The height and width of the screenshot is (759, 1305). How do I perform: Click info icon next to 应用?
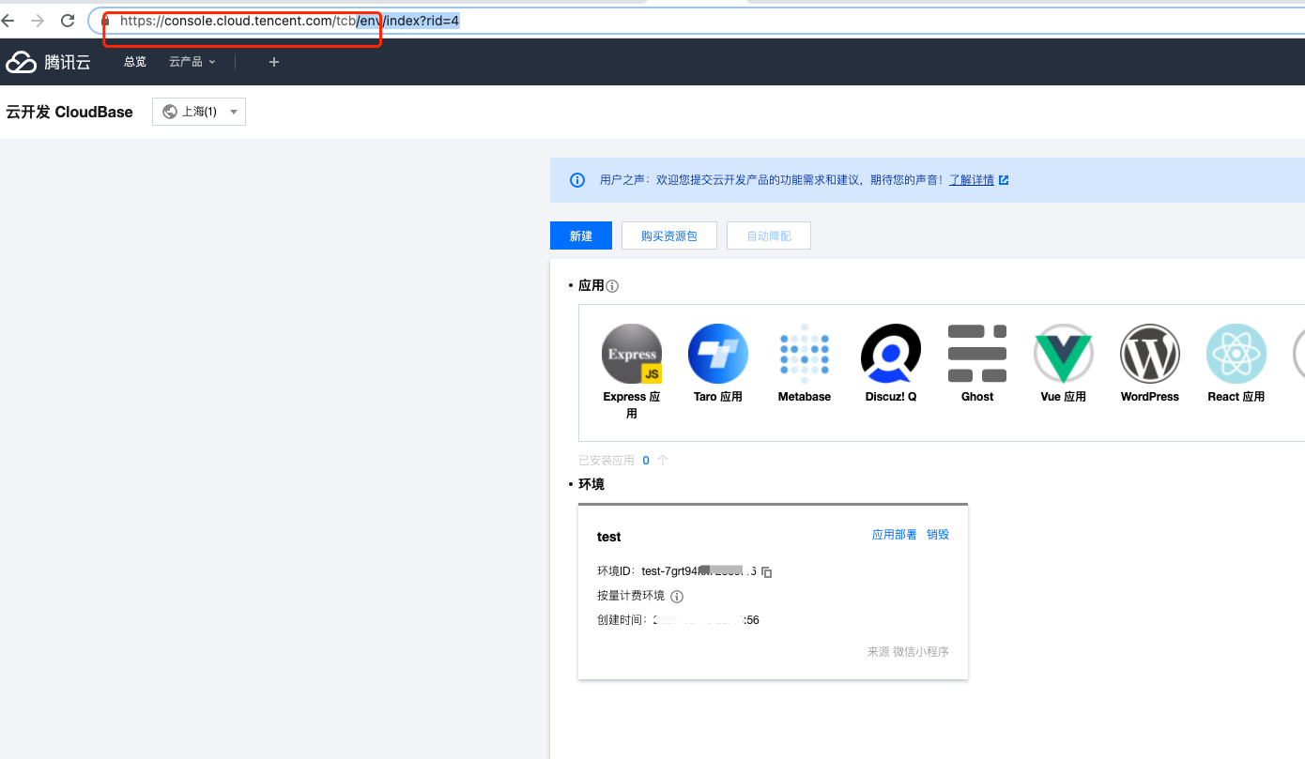(x=612, y=286)
